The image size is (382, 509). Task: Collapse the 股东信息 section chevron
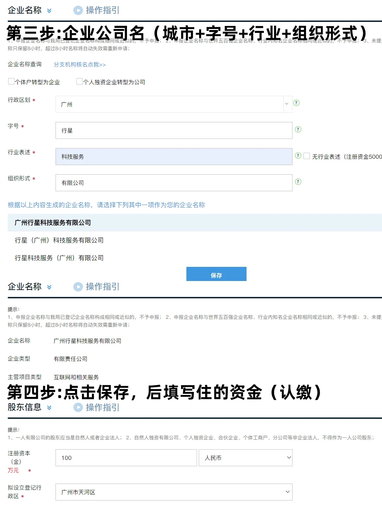pos(49,408)
